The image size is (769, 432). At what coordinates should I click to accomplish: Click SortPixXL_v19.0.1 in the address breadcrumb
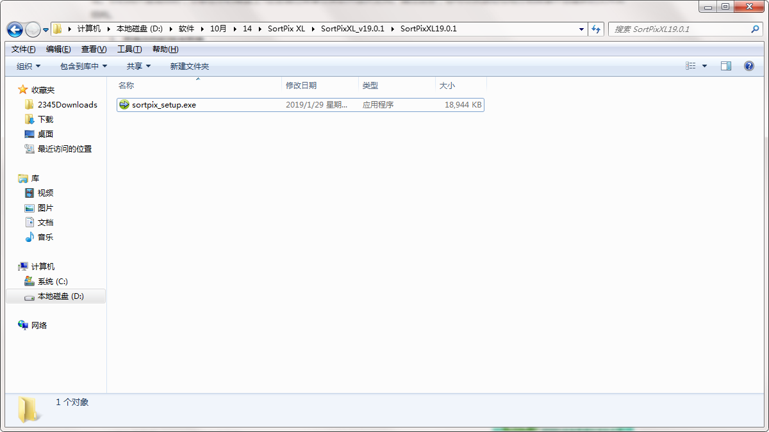[352, 29]
